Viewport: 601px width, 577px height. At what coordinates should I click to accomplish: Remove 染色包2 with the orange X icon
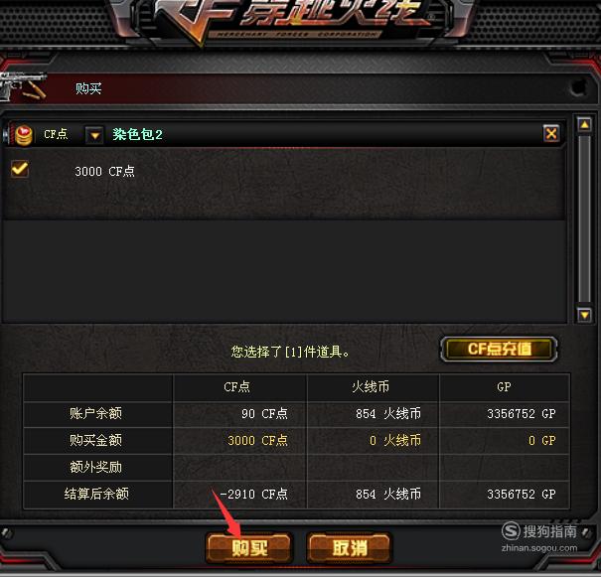coord(551,134)
